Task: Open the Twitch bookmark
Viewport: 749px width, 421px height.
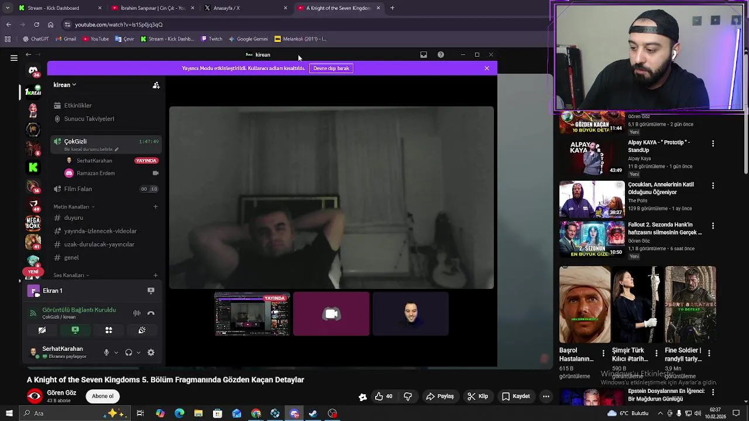Action: point(211,39)
